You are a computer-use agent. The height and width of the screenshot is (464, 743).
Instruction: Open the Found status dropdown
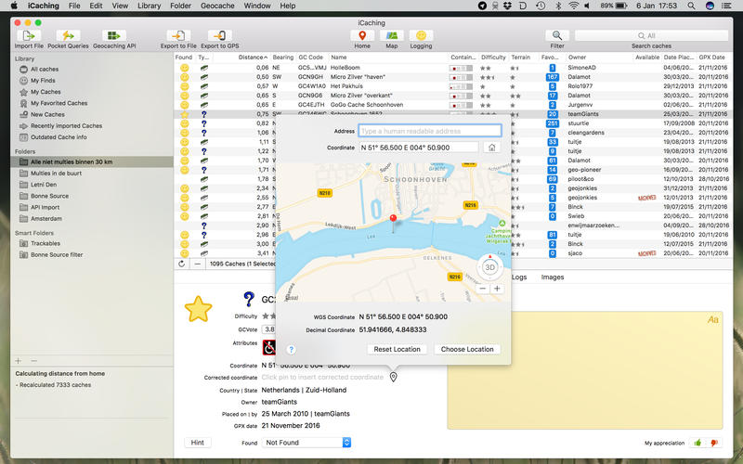point(306,443)
